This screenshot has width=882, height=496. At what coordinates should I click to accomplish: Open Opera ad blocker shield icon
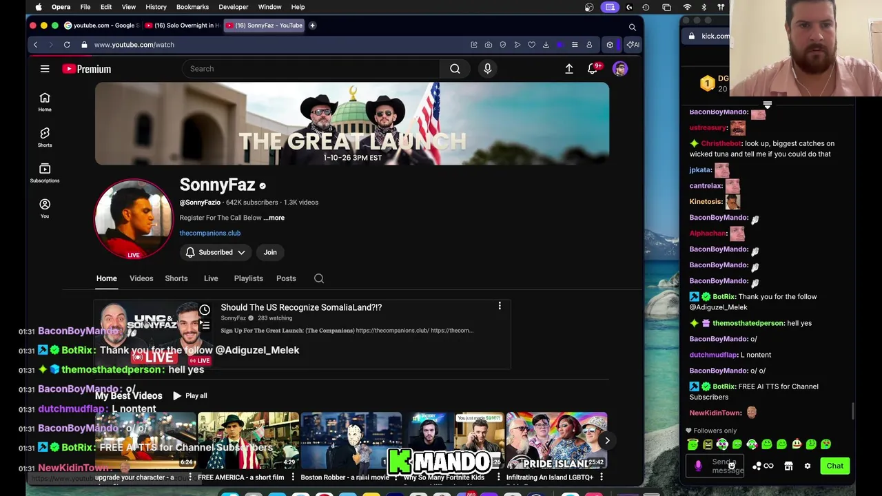503,45
